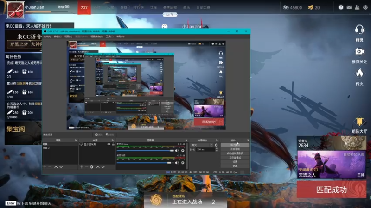Open the game mail envelope icon

pos(349,7)
